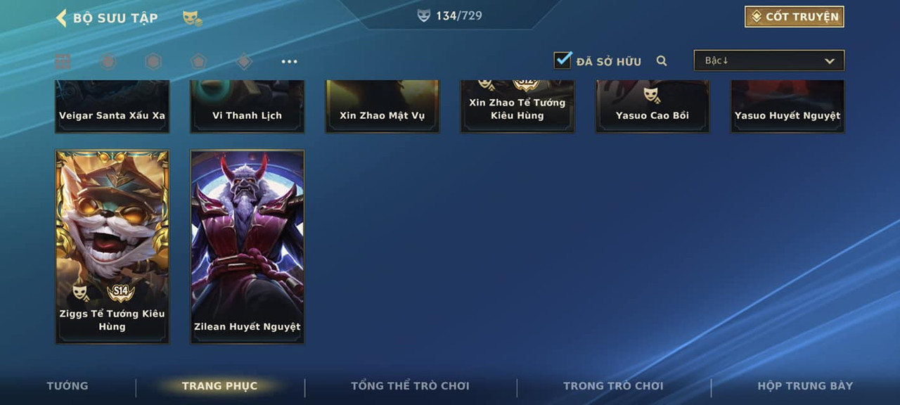The image size is (900, 405).
Task: Switch to the Tướng tab
Action: pyautogui.click(x=67, y=386)
